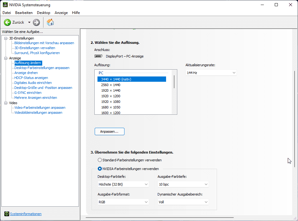Click the Zurück label in toolbar
This screenshot has height=221, width=298.
18,22
